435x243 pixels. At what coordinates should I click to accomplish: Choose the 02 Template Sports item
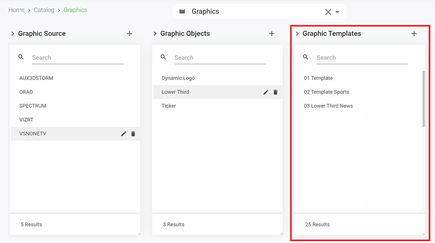click(326, 92)
